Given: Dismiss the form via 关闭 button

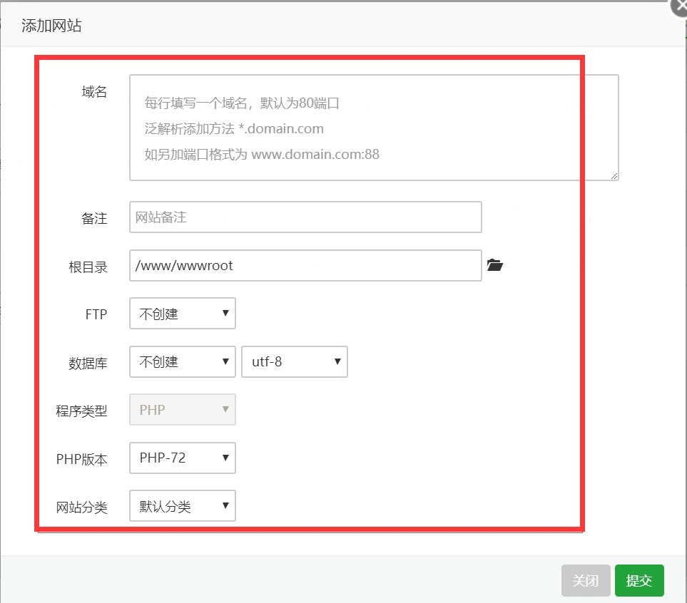Looking at the screenshot, I should click(585, 580).
